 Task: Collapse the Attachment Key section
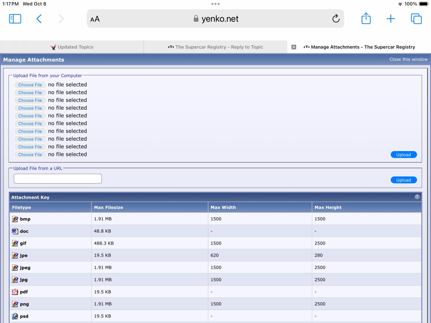point(417,197)
